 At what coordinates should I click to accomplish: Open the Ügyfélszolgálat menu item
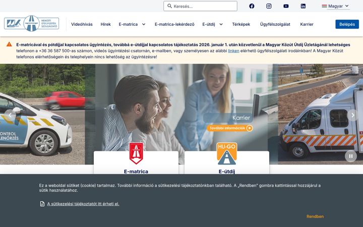[x=275, y=24]
